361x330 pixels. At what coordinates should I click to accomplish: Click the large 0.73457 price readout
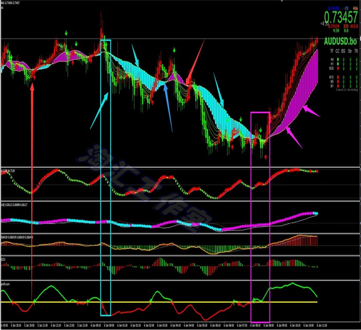coord(341,17)
